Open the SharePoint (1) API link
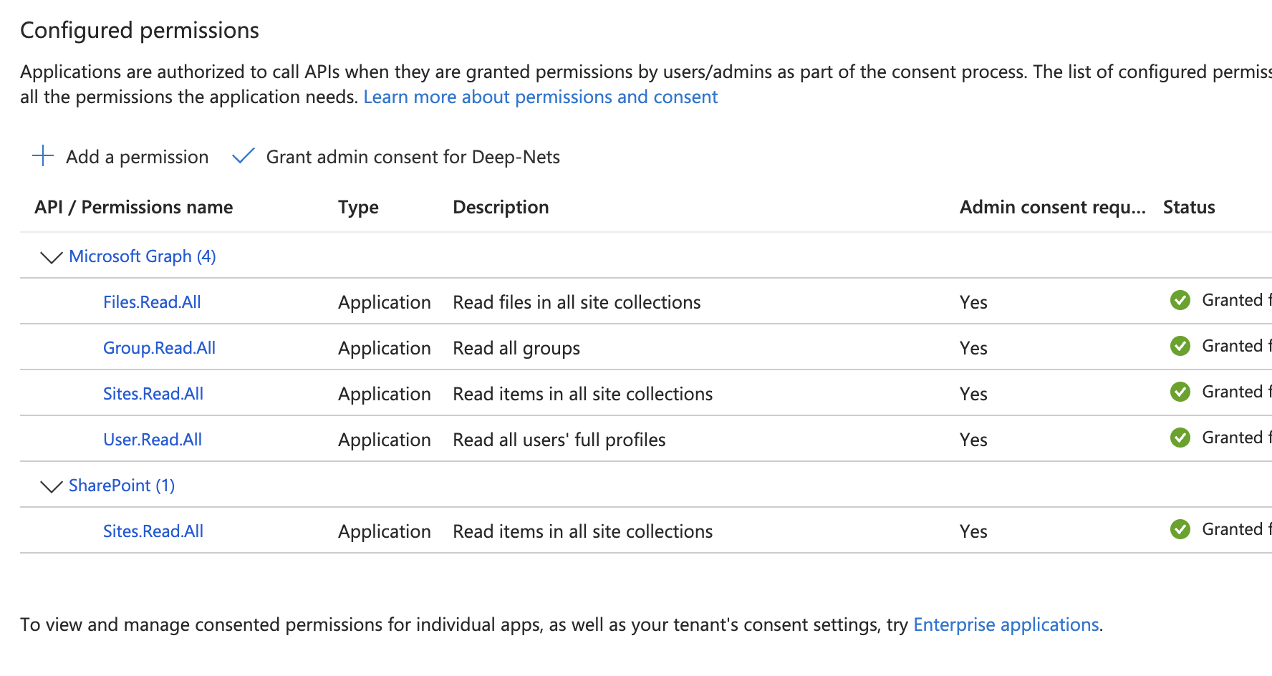This screenshot has width=1272, height=676. point(122,486)
